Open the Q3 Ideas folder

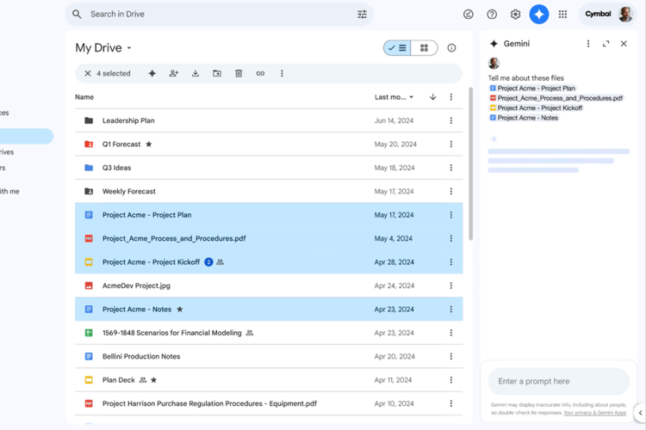coord(116,168)
